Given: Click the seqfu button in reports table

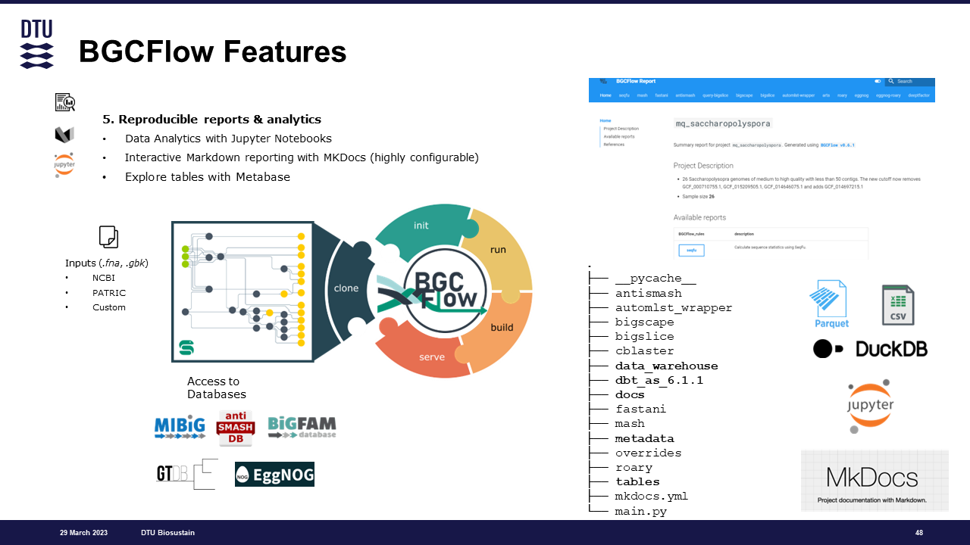Looking at the screenshot, I should (x=691, y=250).
